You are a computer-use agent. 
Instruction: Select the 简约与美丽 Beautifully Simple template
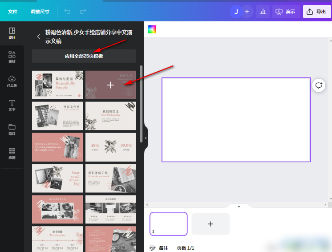57,85
